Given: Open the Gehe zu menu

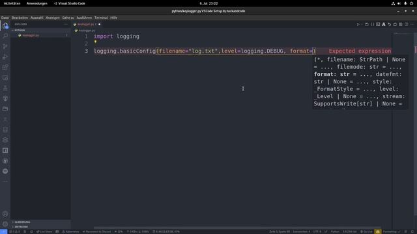Looking at the screenshot, I should tap(68, 18).
